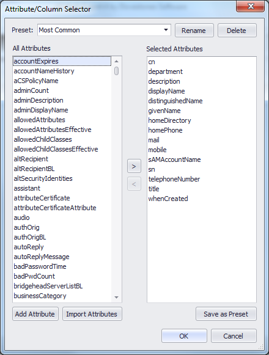Close the Attribute/Column Selector dialog

[x=250, y=6]
